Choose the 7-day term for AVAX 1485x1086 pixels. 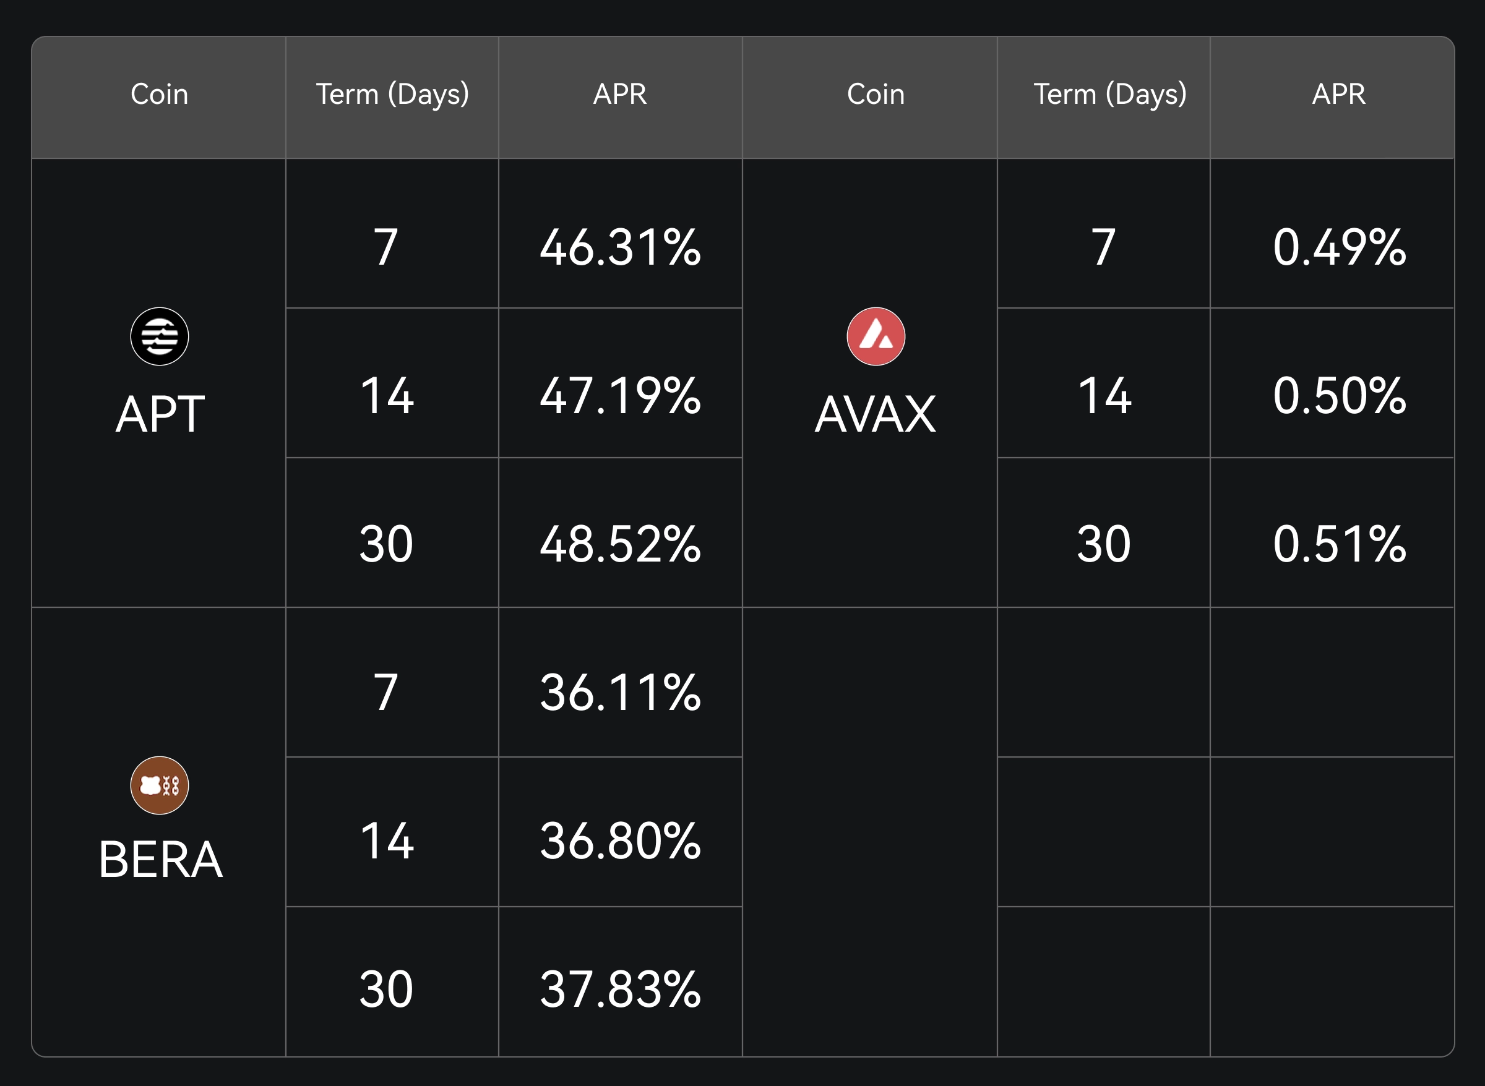(1104, 247)
